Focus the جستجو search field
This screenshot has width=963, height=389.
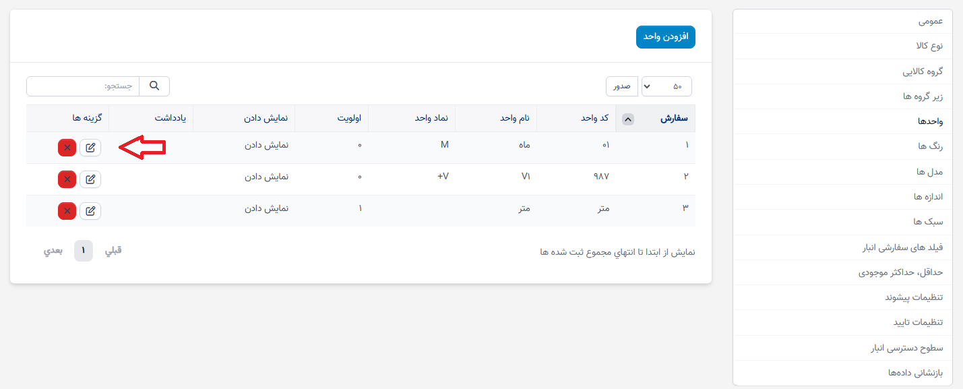click(x=83, y=86)
